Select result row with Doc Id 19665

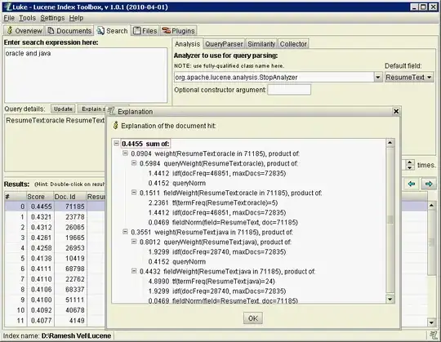tap(55, 238)
